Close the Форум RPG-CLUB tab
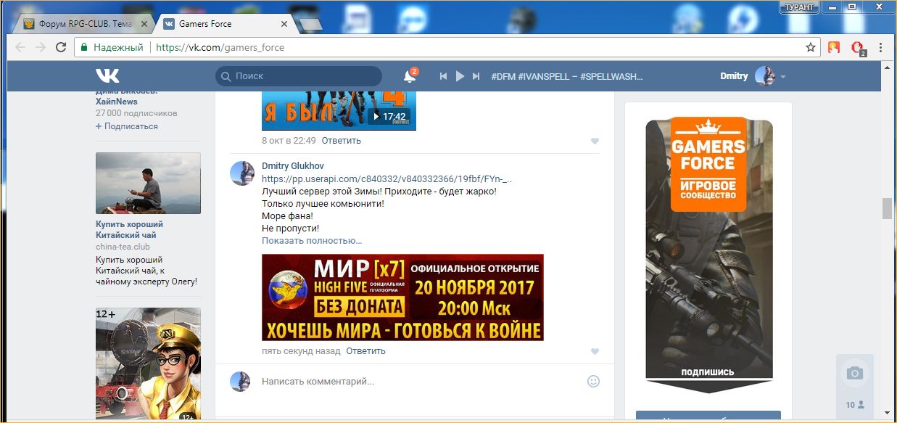Viewport: 897px width, 423px height. [144, 24]
